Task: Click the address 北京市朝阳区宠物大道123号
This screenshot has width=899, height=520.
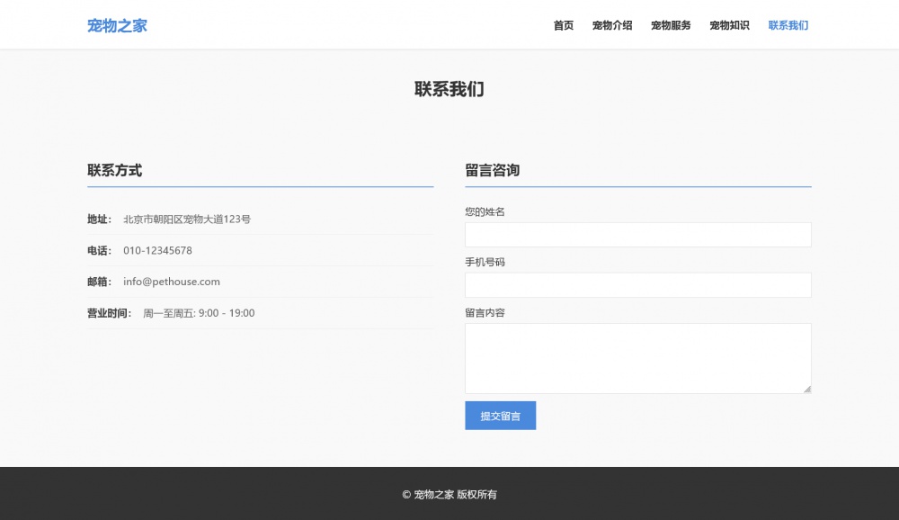Action: (187, 220)
